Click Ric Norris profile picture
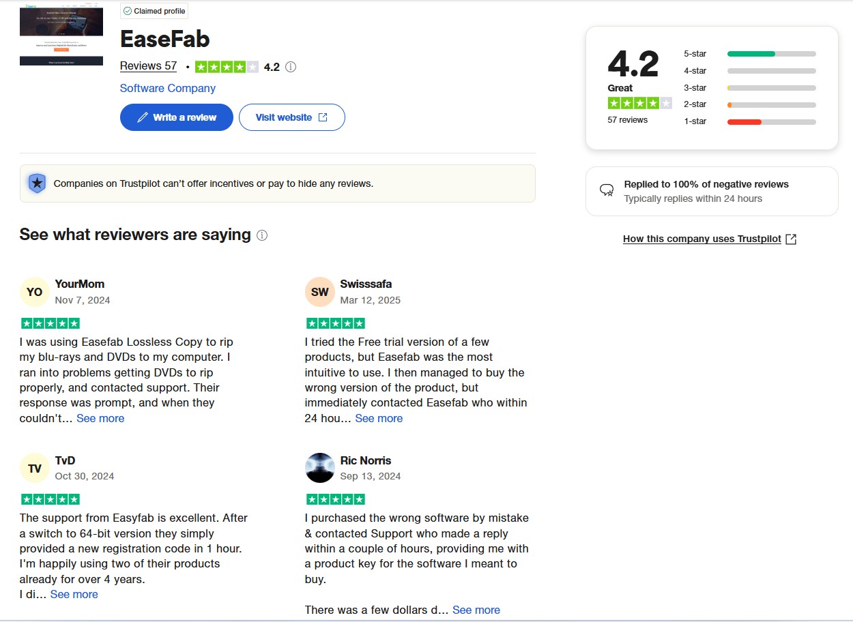853x622 pixels. click(x=319, y=469)
